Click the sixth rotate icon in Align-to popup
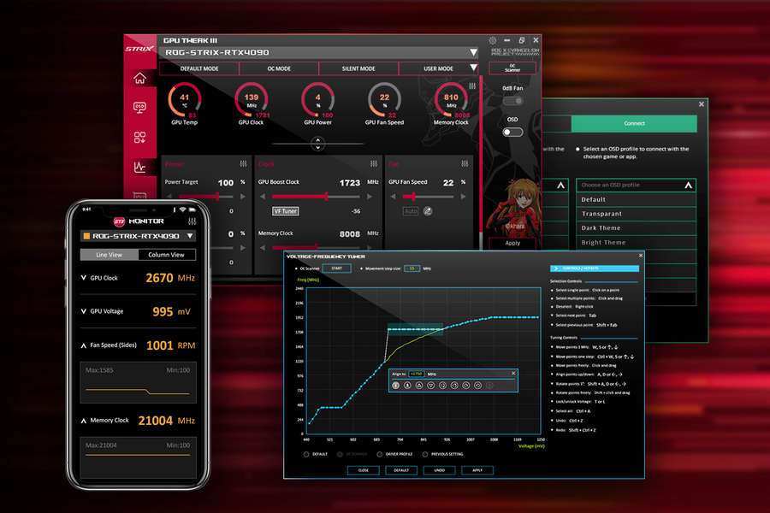 (454, 386)
